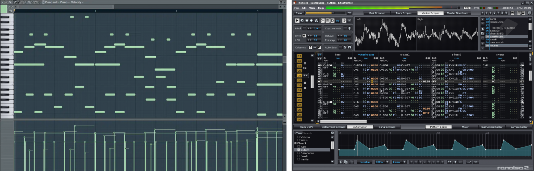The image size is (534, 171).
Task: Open the Song Settings panel
Action: point(387,127)
